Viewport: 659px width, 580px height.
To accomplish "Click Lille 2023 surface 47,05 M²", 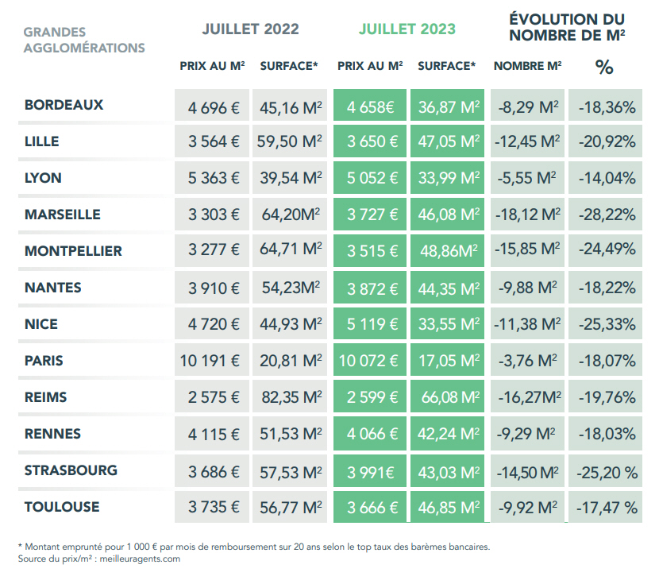I will click(x=449, y=141).
